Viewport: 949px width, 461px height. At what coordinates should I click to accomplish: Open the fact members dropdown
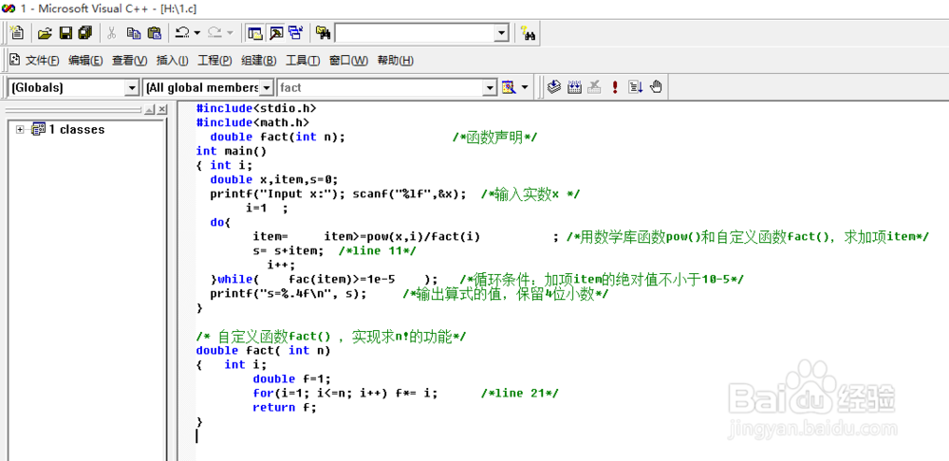coord(490,88)
